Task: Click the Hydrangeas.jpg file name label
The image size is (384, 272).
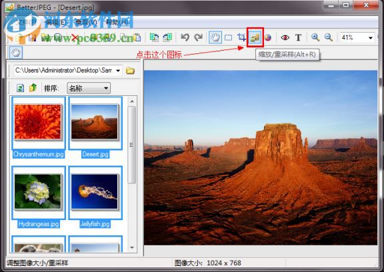Action: 39,224
